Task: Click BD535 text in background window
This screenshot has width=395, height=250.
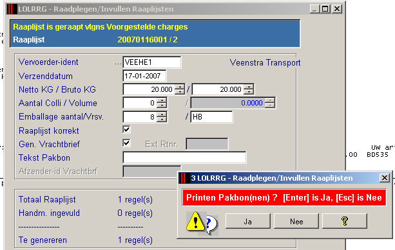Action: tap(378, 155)
